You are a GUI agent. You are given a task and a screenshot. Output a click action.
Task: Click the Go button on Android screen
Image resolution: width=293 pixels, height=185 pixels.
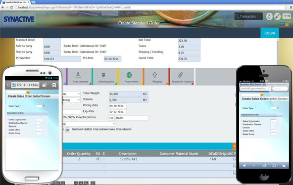click(28, 92)
